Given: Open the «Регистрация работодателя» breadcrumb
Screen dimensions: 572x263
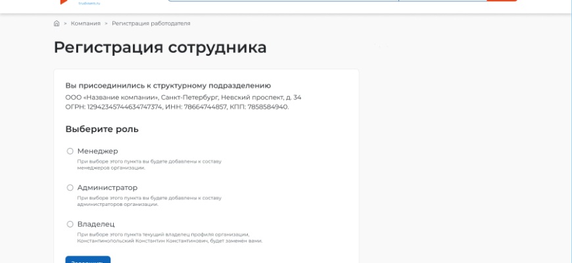Looking at the screenshot, I should point(151,24).
